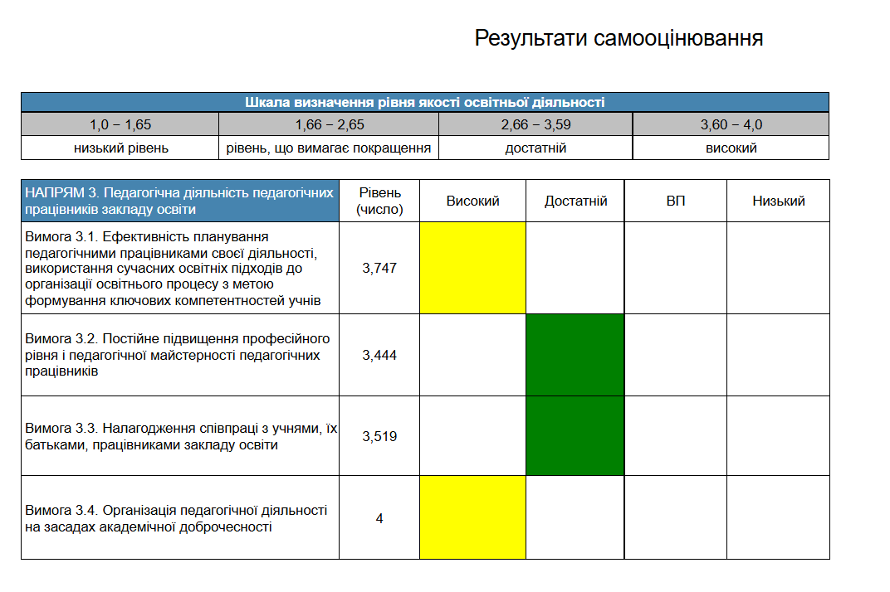This screenshot has height=592, width=890.
Task: Click the green Достатній cell for Вимога 3.2
Action: tap(575, 355)
